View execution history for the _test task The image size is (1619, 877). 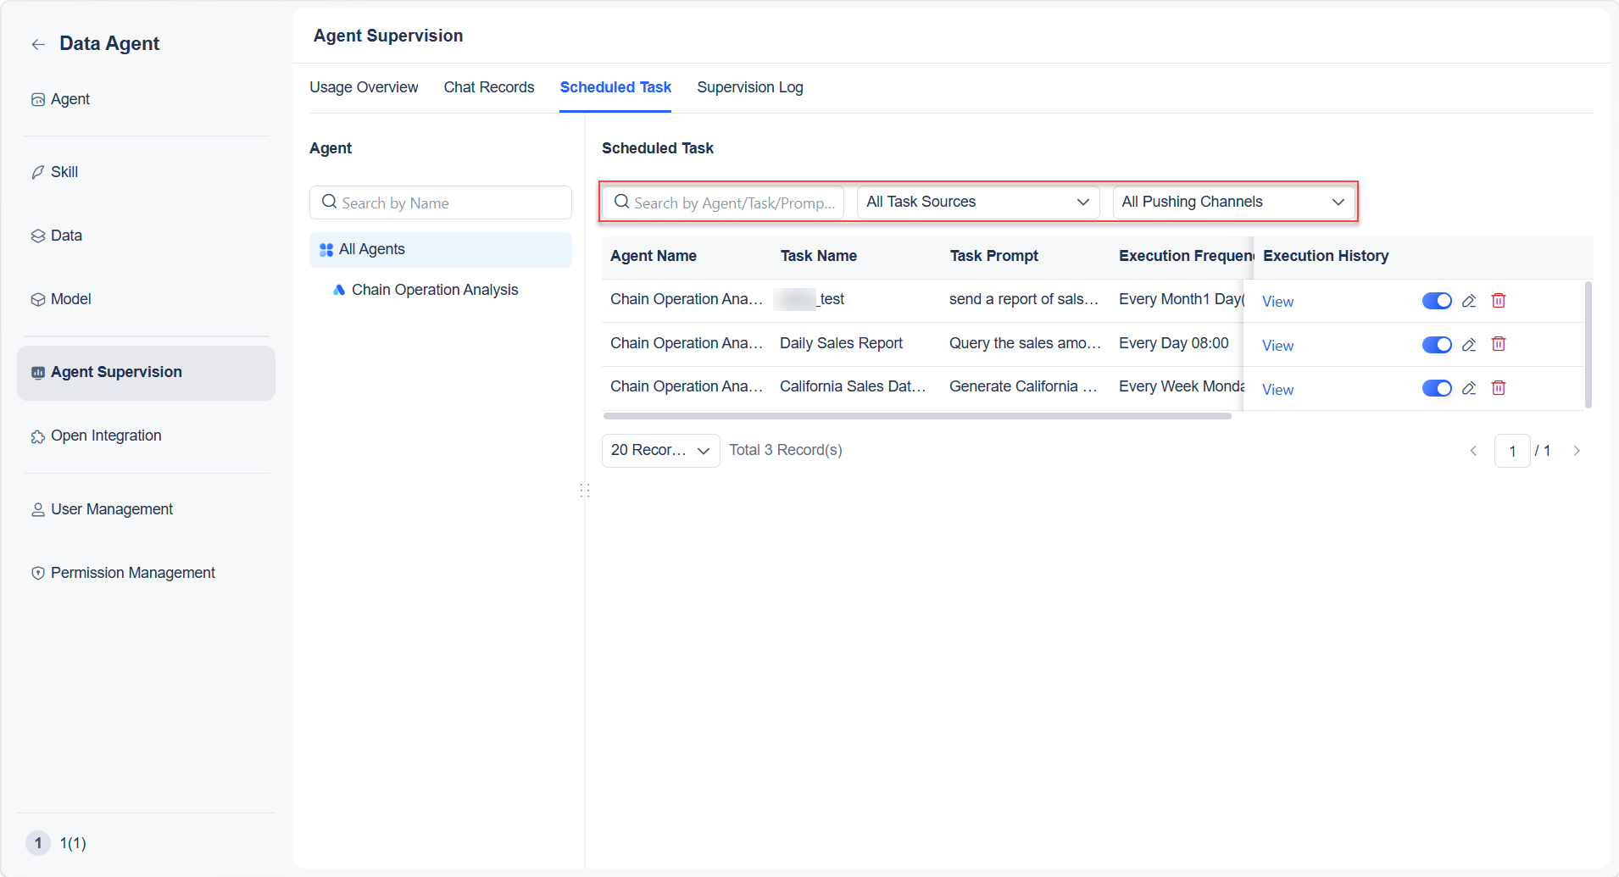pyautogui.click(x=1277, y=302)
